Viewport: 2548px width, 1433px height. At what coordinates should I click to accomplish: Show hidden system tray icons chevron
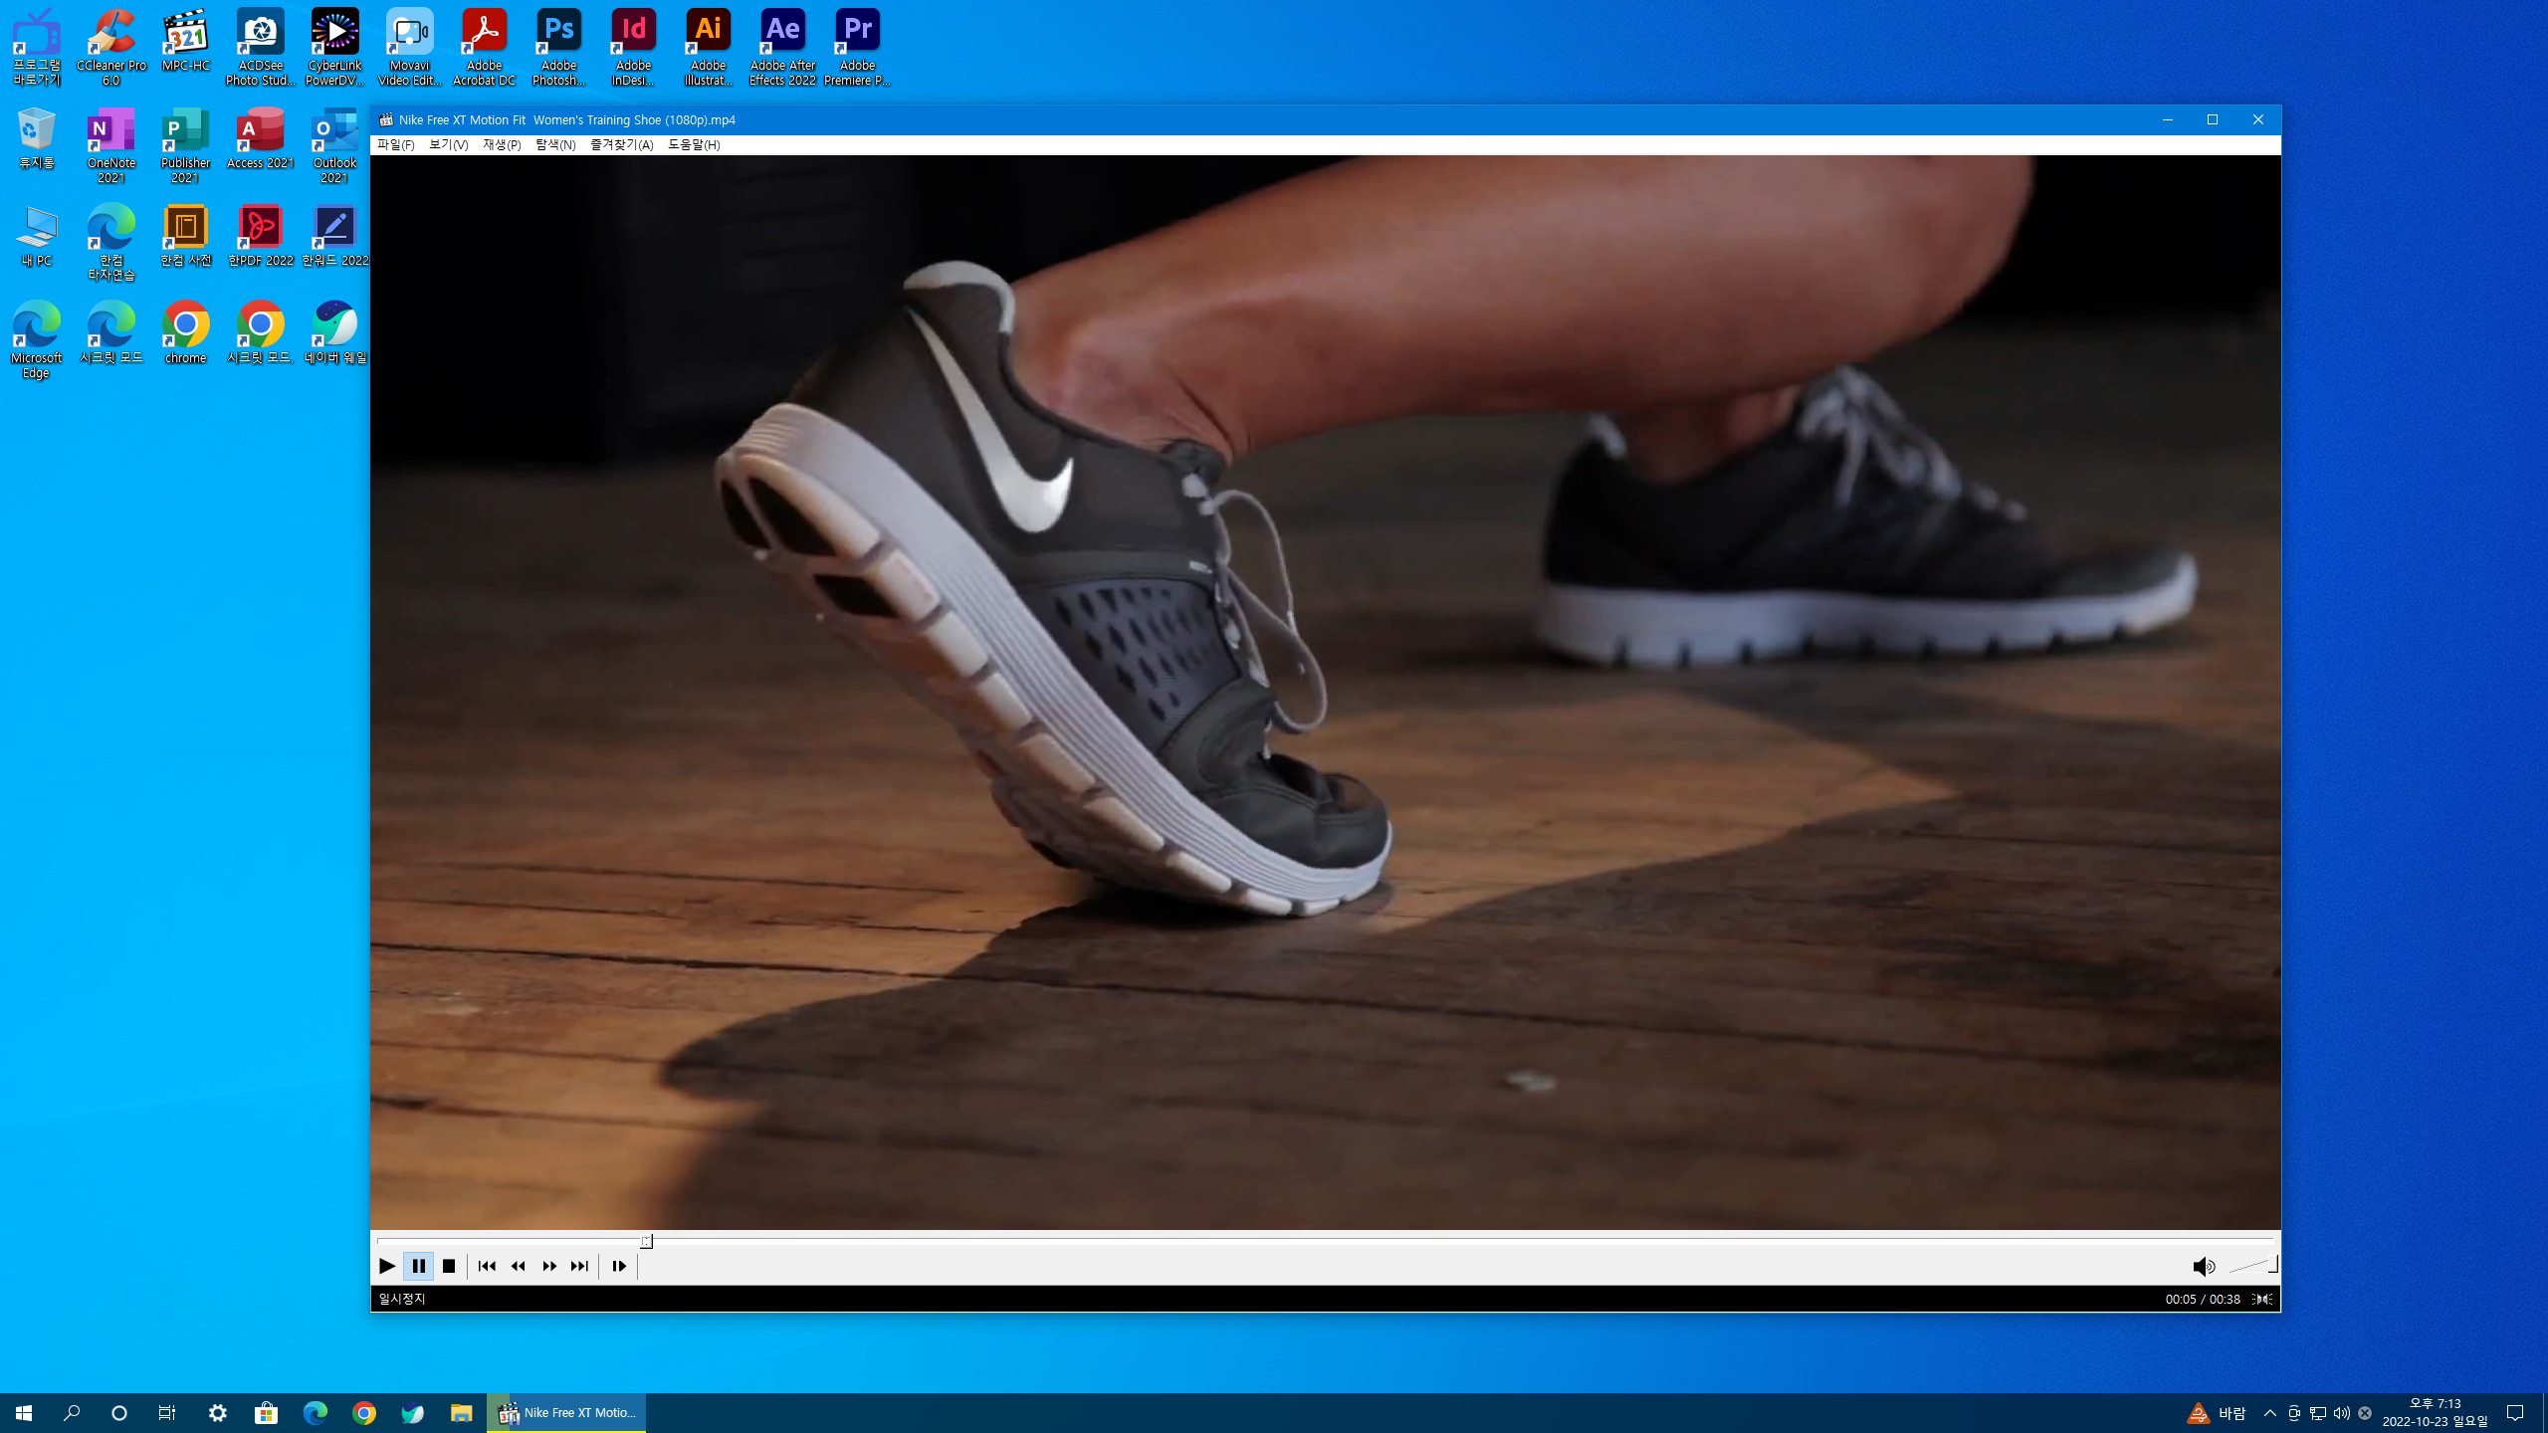point(2270,1413)
